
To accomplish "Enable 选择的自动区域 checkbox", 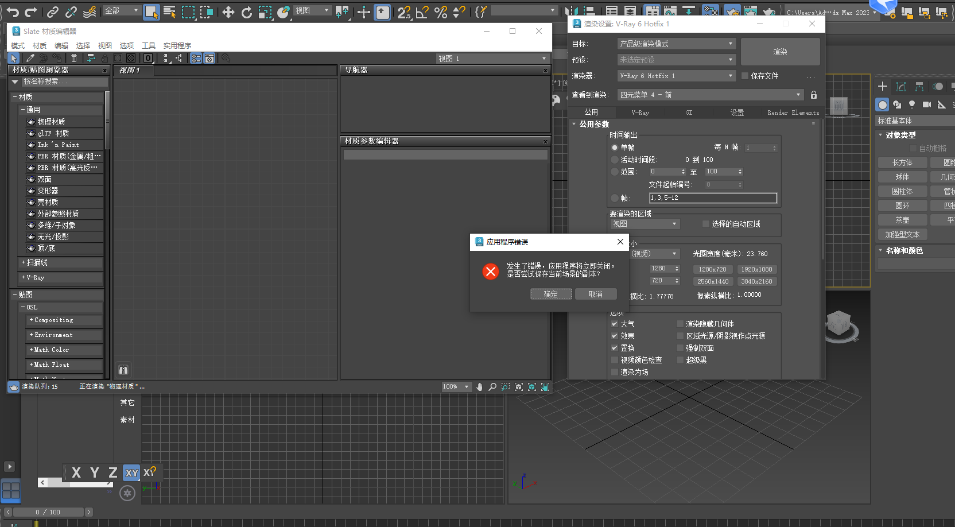I will click(706, 224).
